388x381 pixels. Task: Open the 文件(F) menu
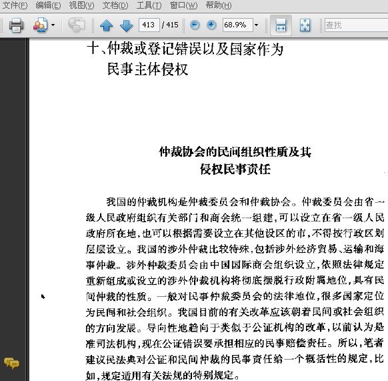point(15,5)
